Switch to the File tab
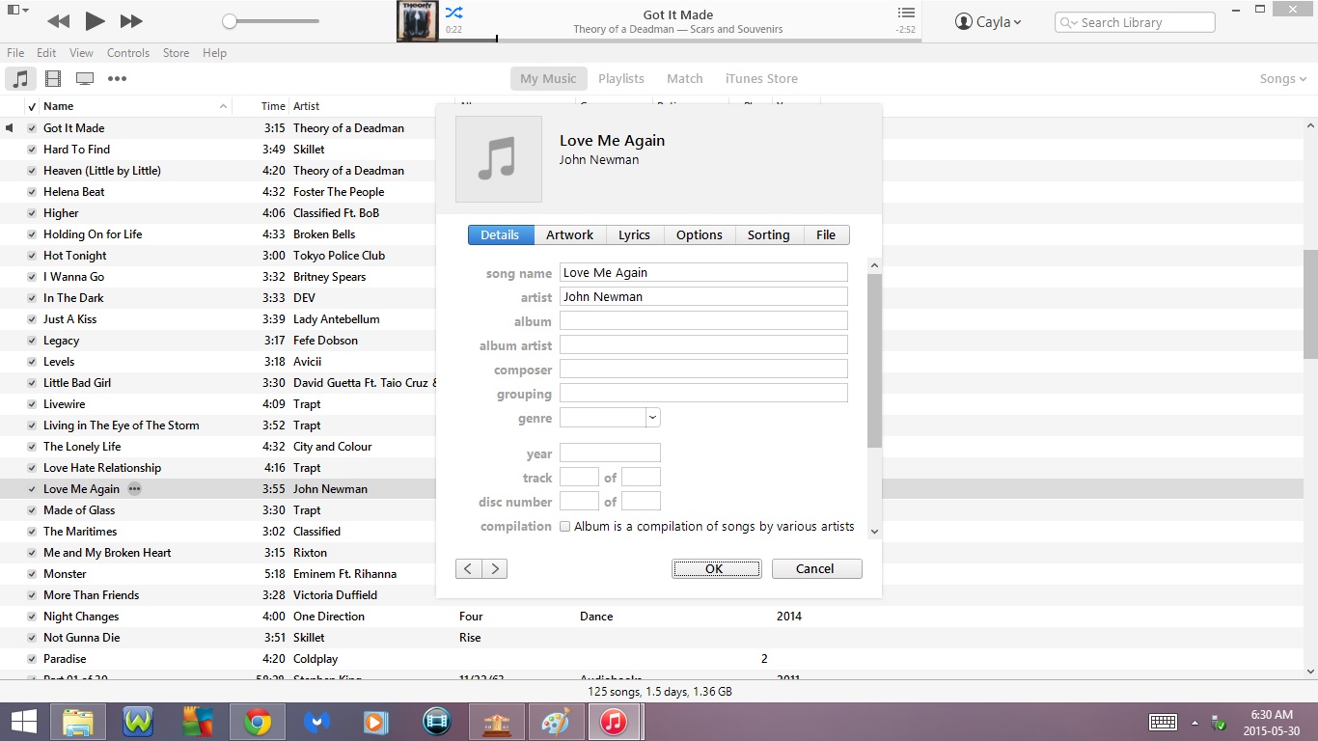This screenshot has height=741, width=1318. (x=826, y=234)
